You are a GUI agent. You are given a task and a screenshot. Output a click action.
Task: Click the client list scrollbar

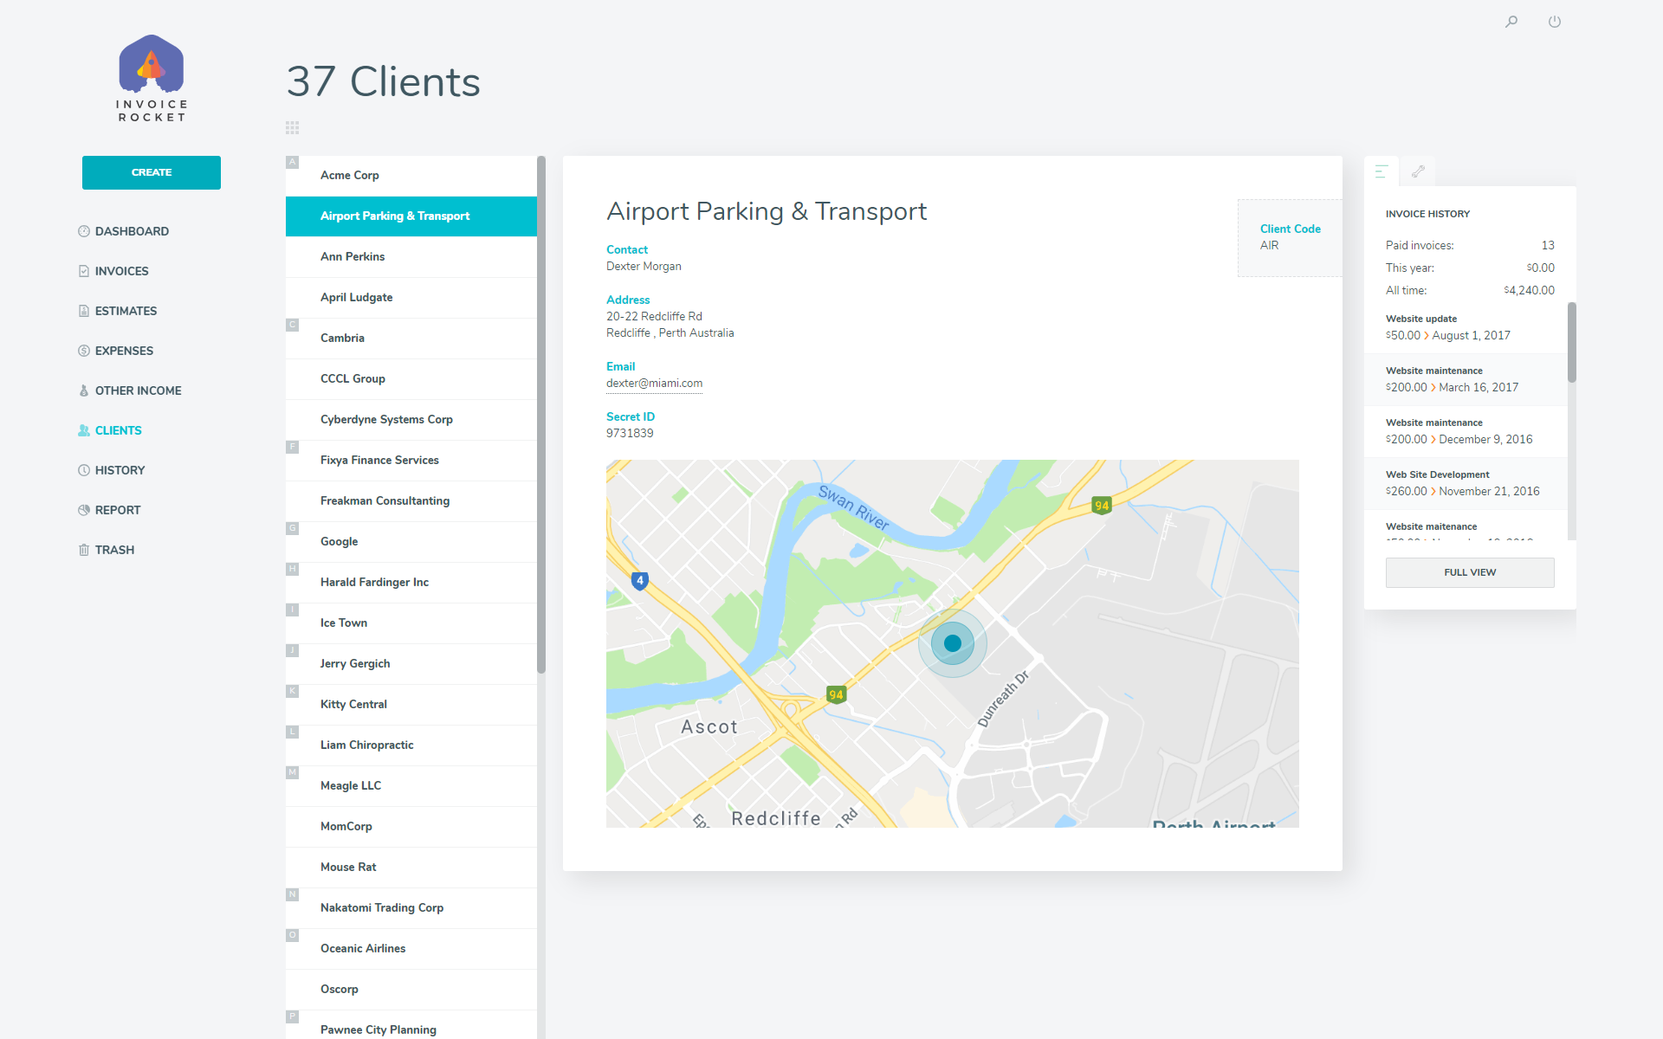(541, 416)
